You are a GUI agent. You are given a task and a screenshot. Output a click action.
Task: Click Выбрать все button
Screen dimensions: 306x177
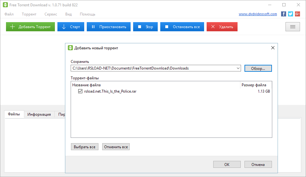pos(85,147)
